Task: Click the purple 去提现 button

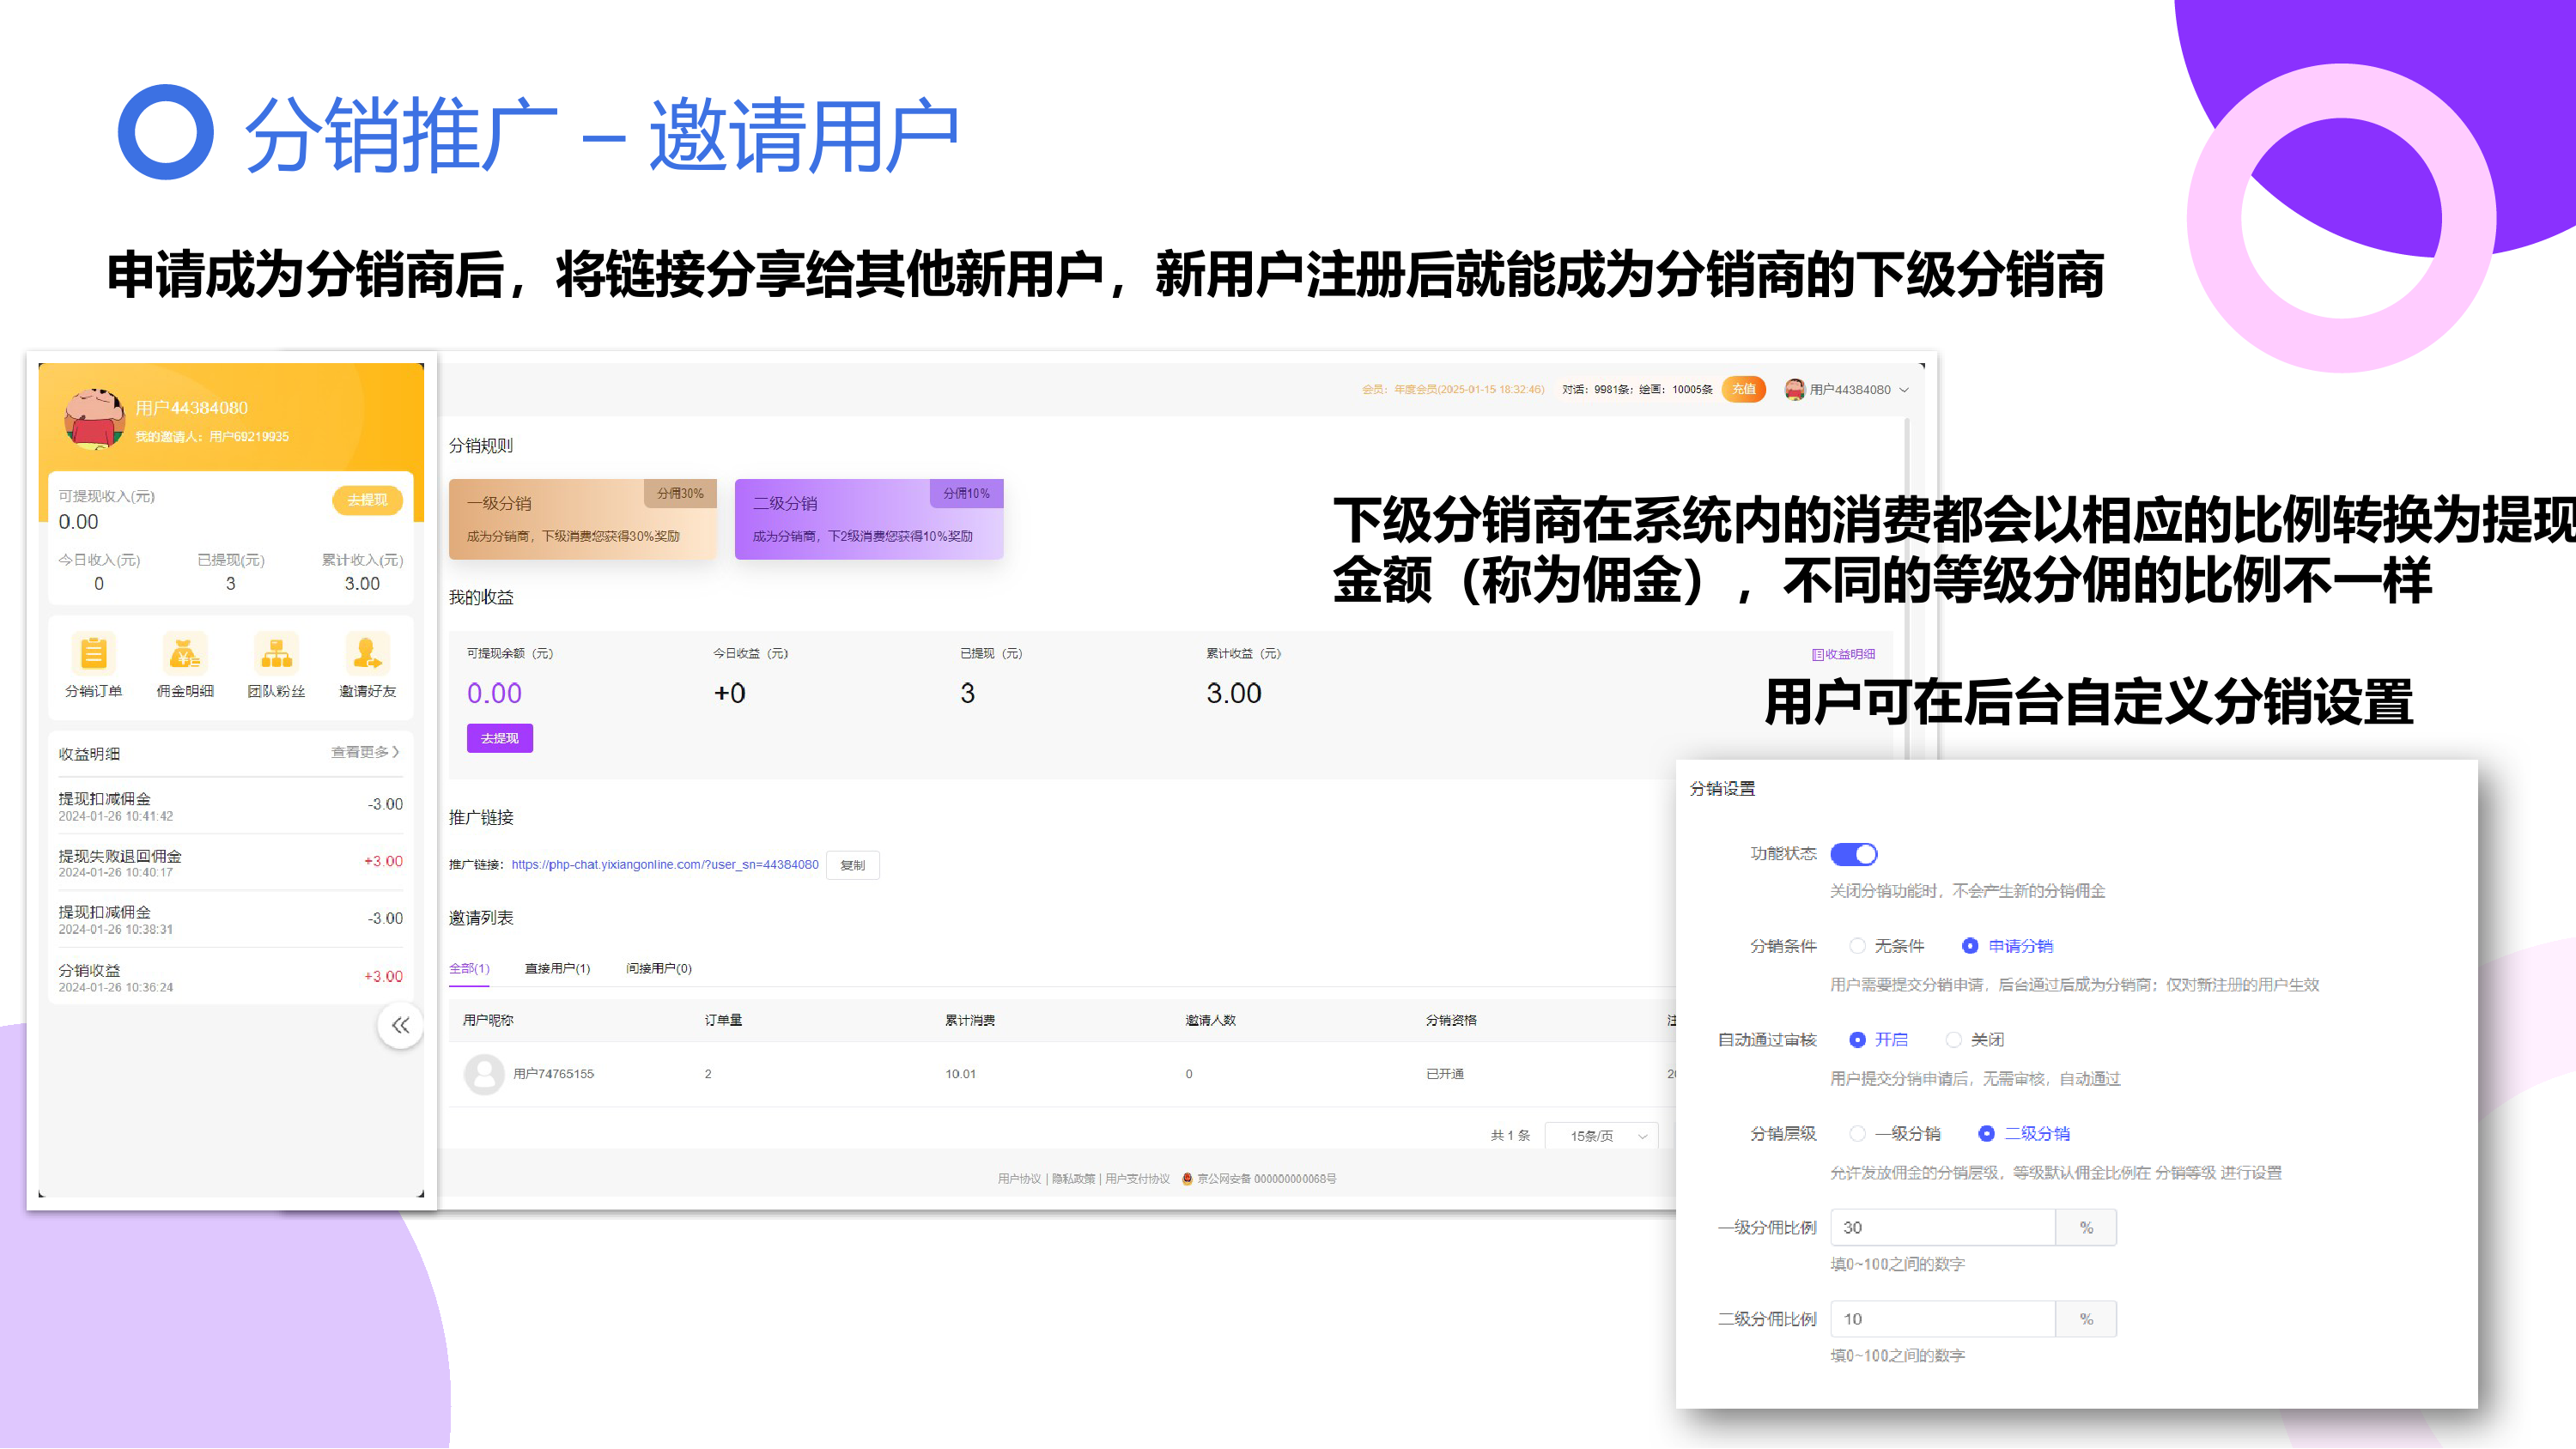Action: click(x=500, y=738)
